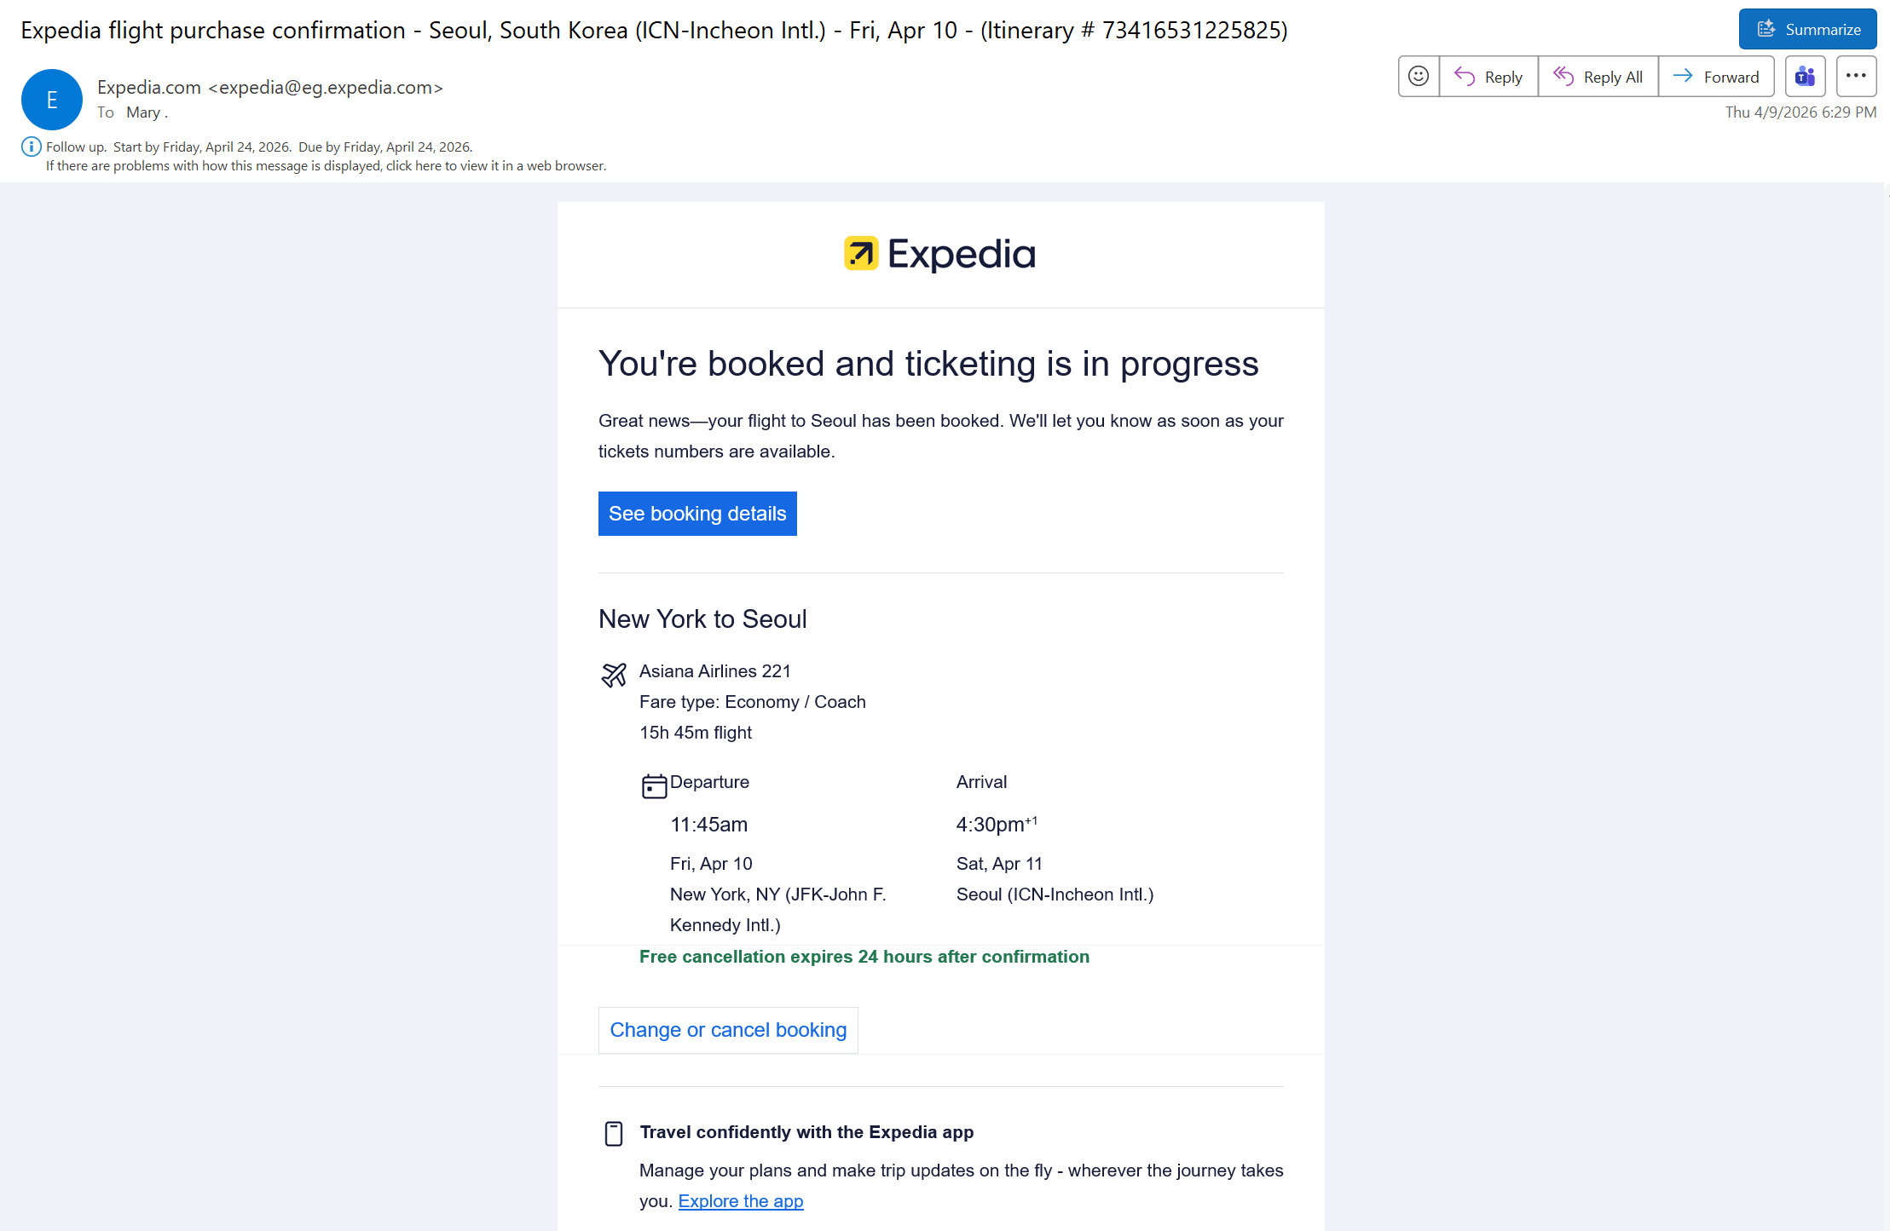Click the blue sender avatar E
1890x1231 pixels.
coord(52,100)
